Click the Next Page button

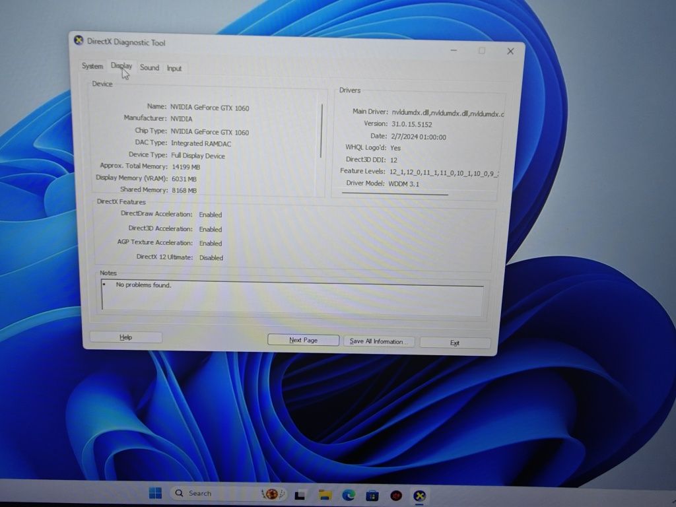303,340
